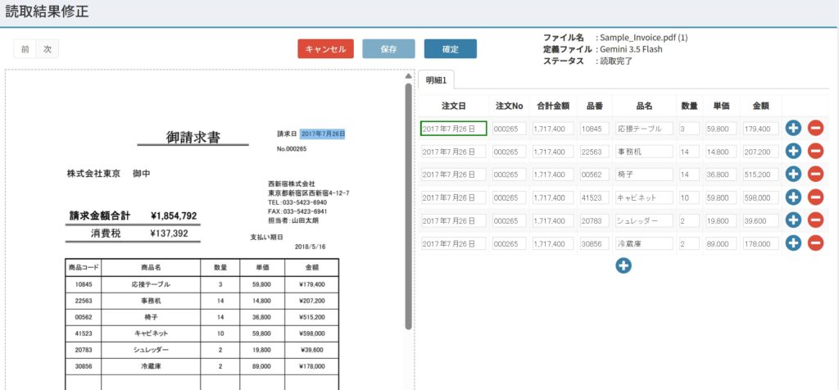Click ¥137,392 tax amount in preview
The image size is (839, 390).
tap(169, 234)
